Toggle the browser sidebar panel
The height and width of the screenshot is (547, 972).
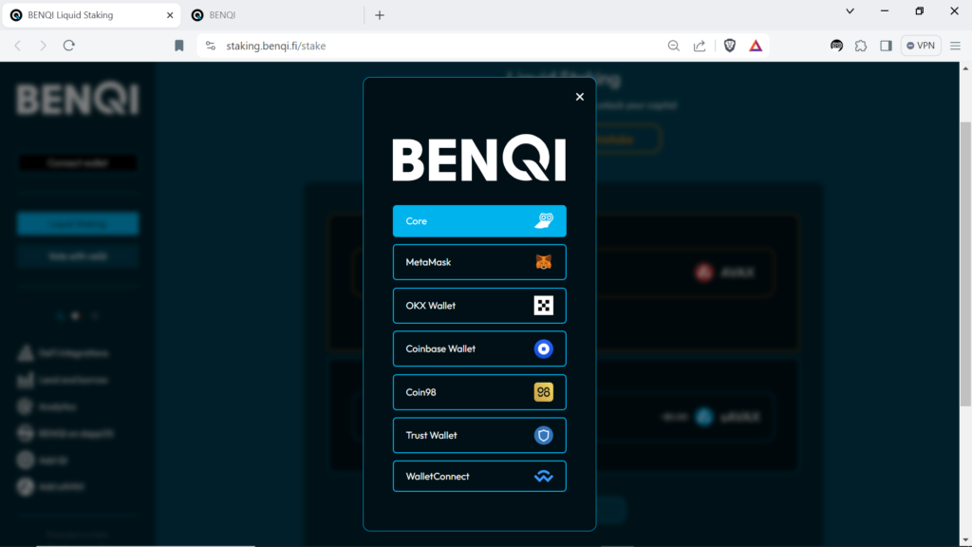886,46
